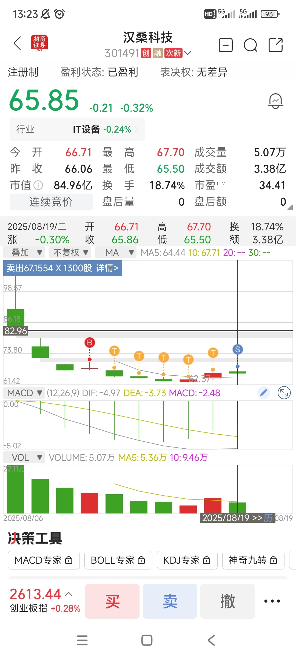Tap Android home square button
296x659 pixels.
click(147, 640)
